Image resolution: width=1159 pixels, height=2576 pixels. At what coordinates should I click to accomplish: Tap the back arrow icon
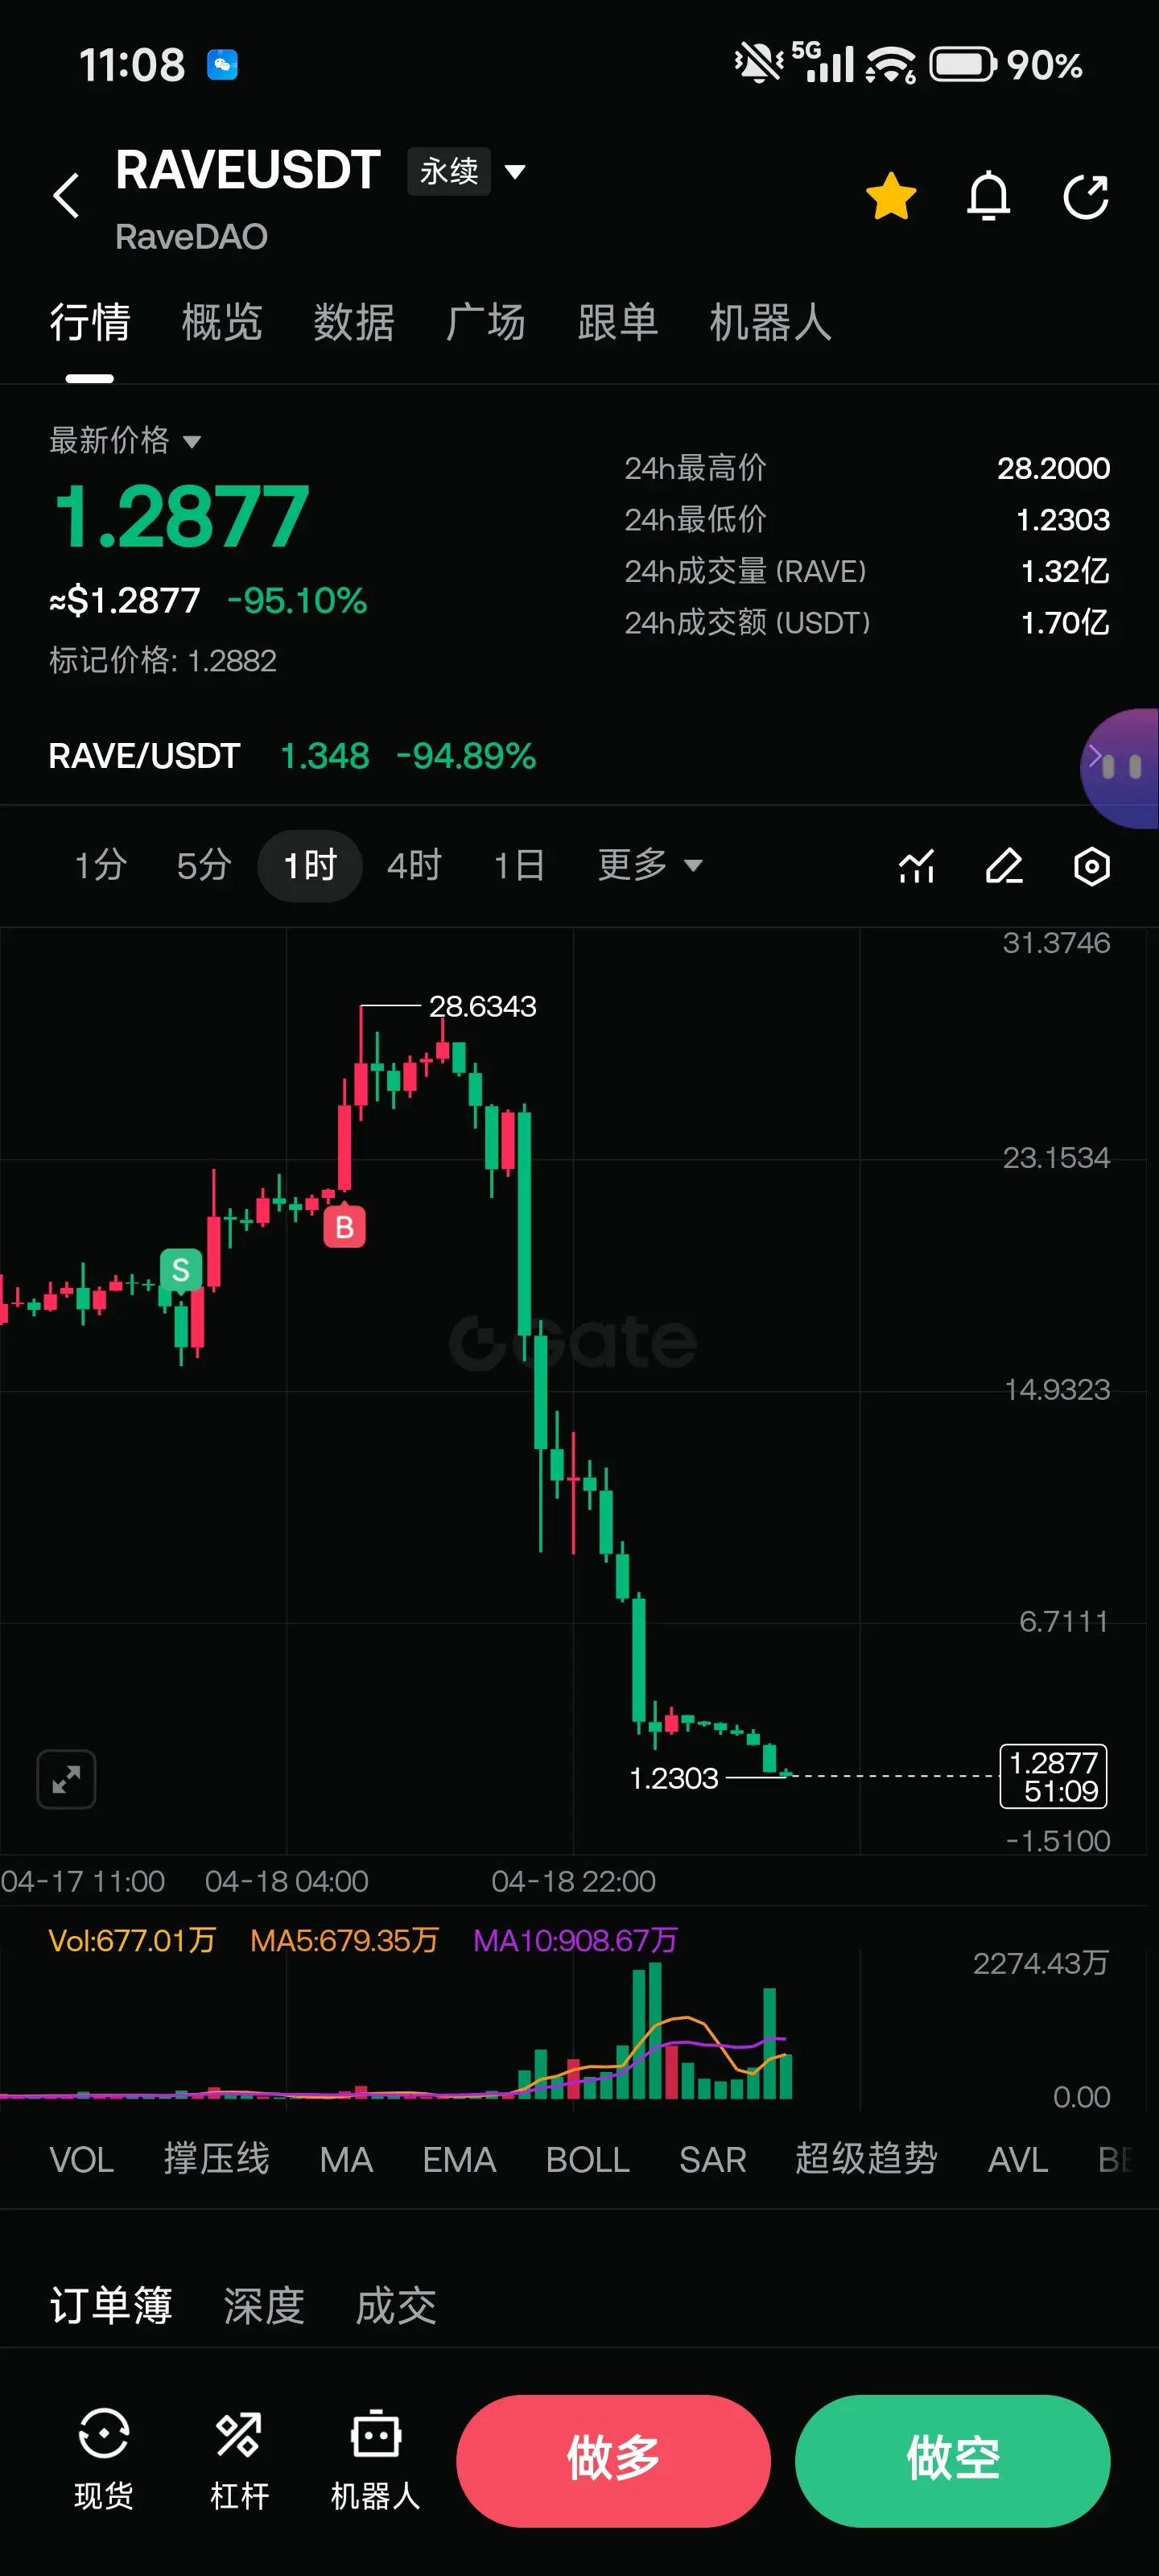[66, 195]
